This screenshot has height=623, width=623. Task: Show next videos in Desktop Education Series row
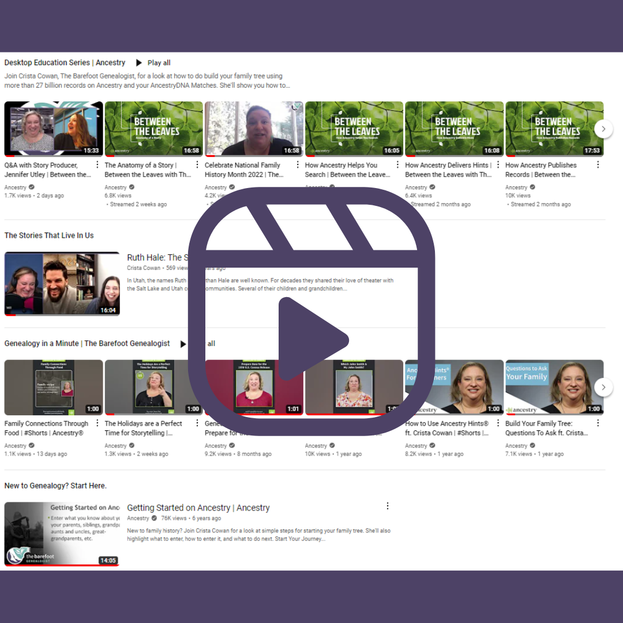point(603,129)
